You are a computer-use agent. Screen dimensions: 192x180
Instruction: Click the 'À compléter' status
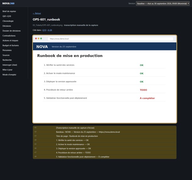pos(147,98)
